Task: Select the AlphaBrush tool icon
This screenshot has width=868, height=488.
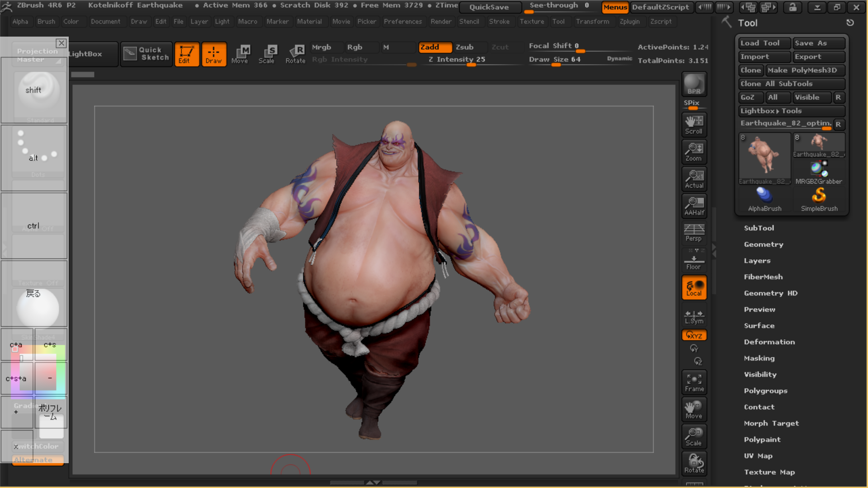Action: tap(764, 199)
